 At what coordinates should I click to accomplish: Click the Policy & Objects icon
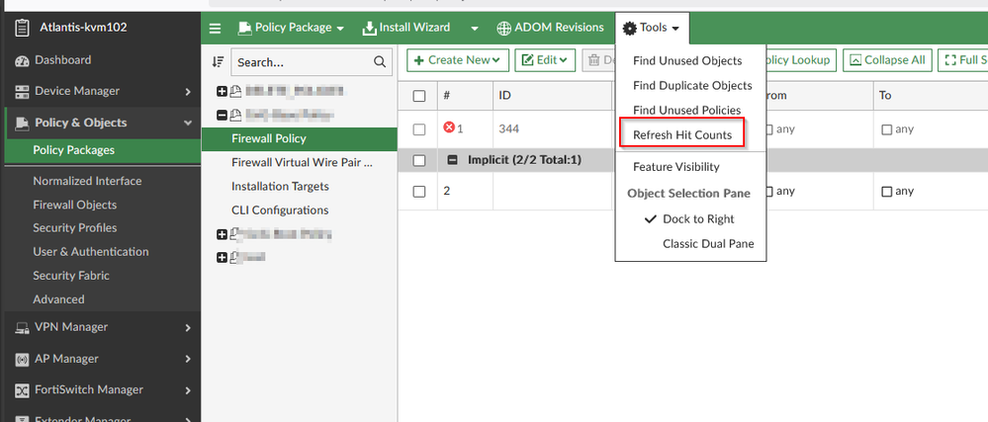tap(22, 123)
